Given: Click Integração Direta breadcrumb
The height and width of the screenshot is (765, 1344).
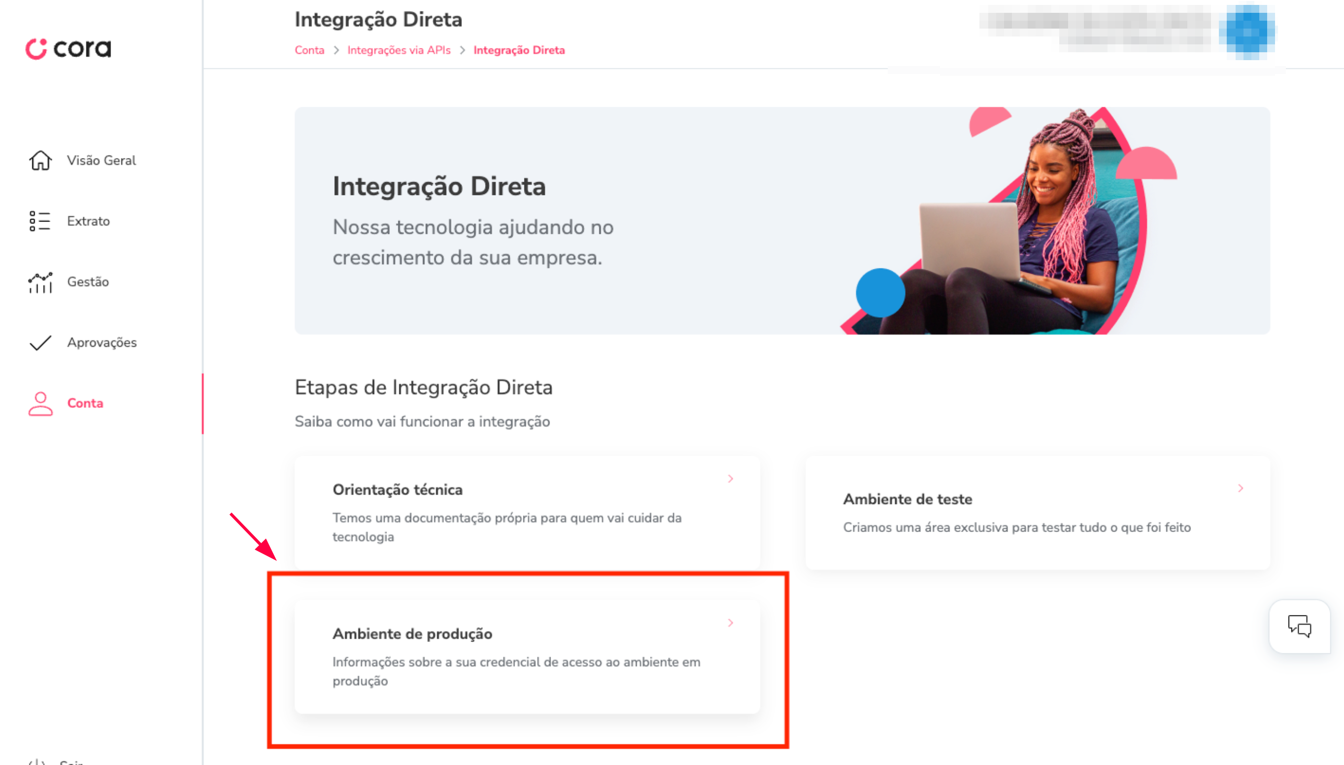Looking at the screenshot, I should pyautogui.click(x=519, y=50).
